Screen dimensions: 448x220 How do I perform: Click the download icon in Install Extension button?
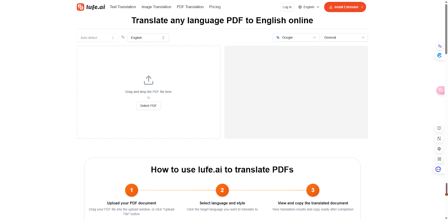click(331, 7)
